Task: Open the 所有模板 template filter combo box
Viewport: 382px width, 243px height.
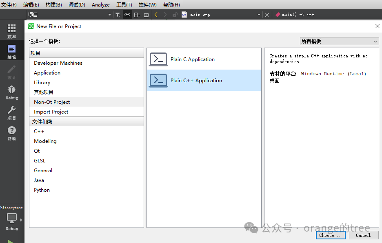Action: click(x=340, y=41)
